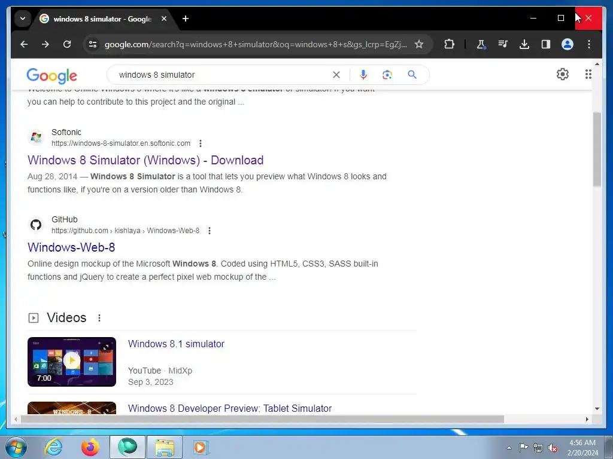Open a new tab with plus button
This screenshot has width=613, height=459.
click(186, 19)
